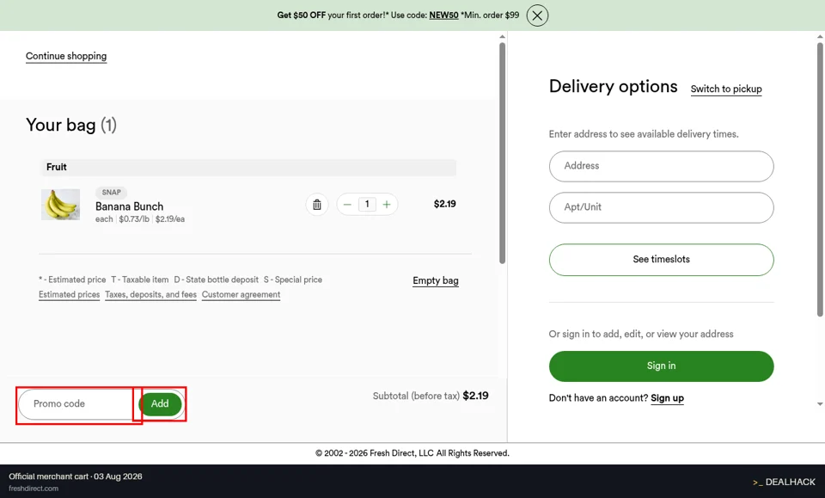Click the Empty bag link

click(x=436, y=280)
